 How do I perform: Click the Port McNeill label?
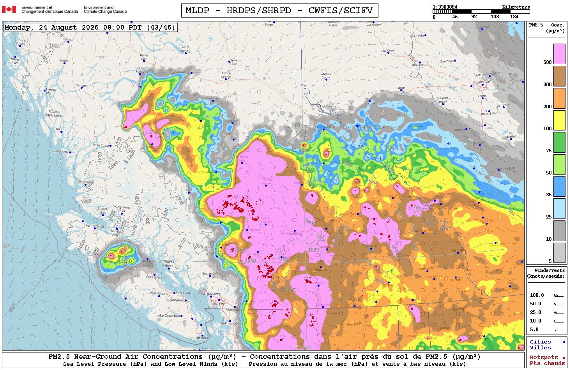[94, 226]
